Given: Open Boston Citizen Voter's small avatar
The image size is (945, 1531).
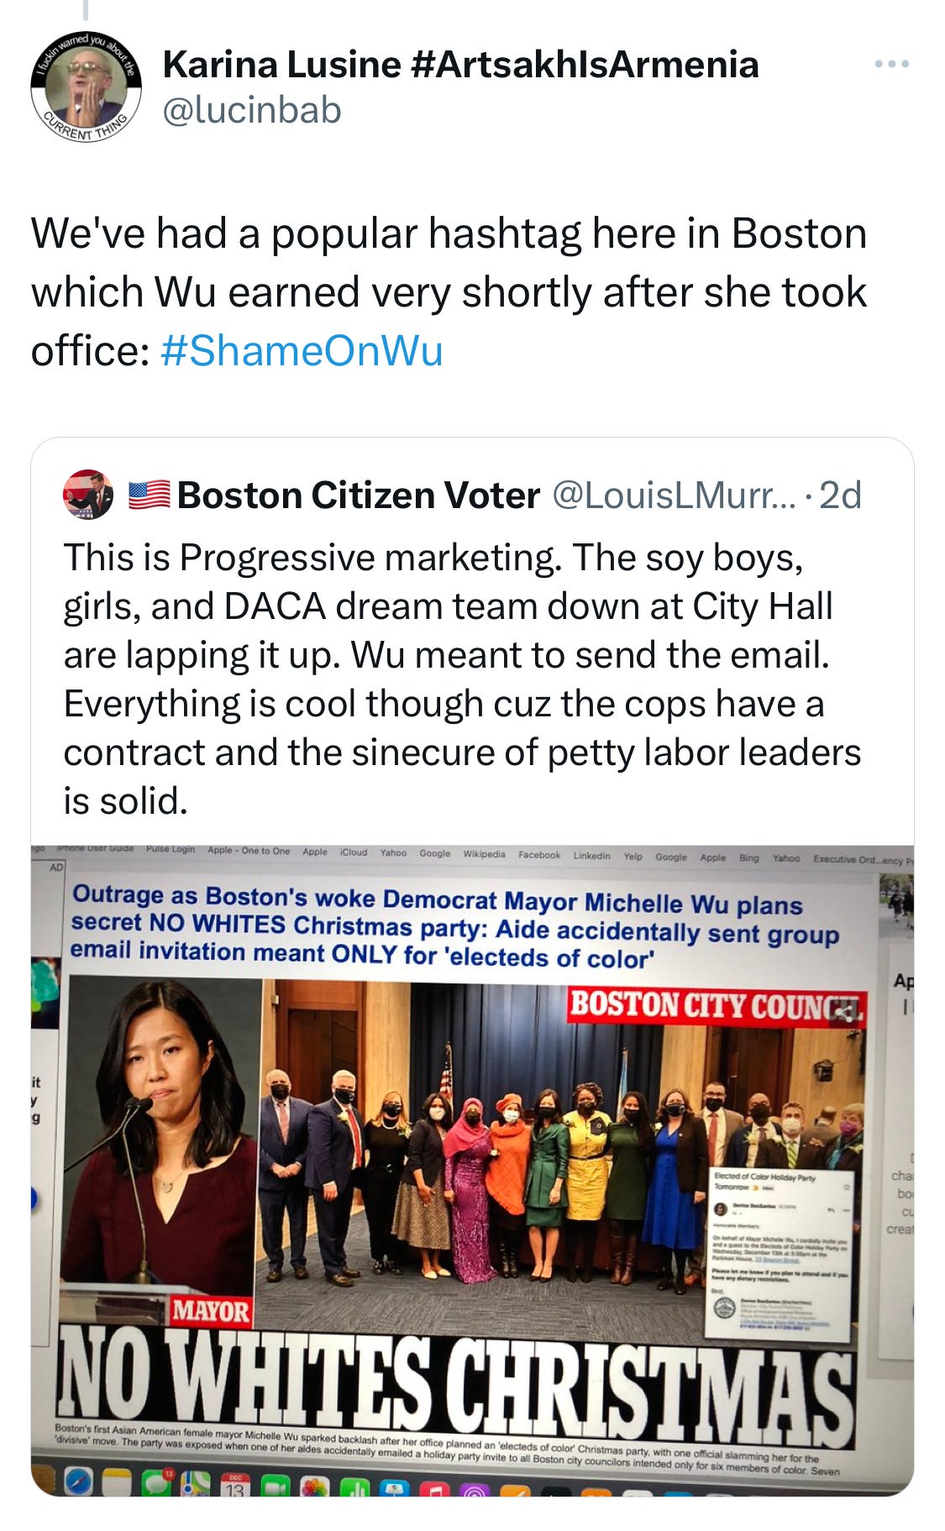Looking at the screenshot, I should coord(88,495).
